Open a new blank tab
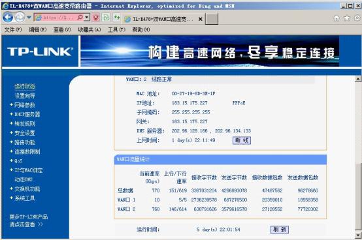Screen dimensions: 362x240 tap(212, 19)
